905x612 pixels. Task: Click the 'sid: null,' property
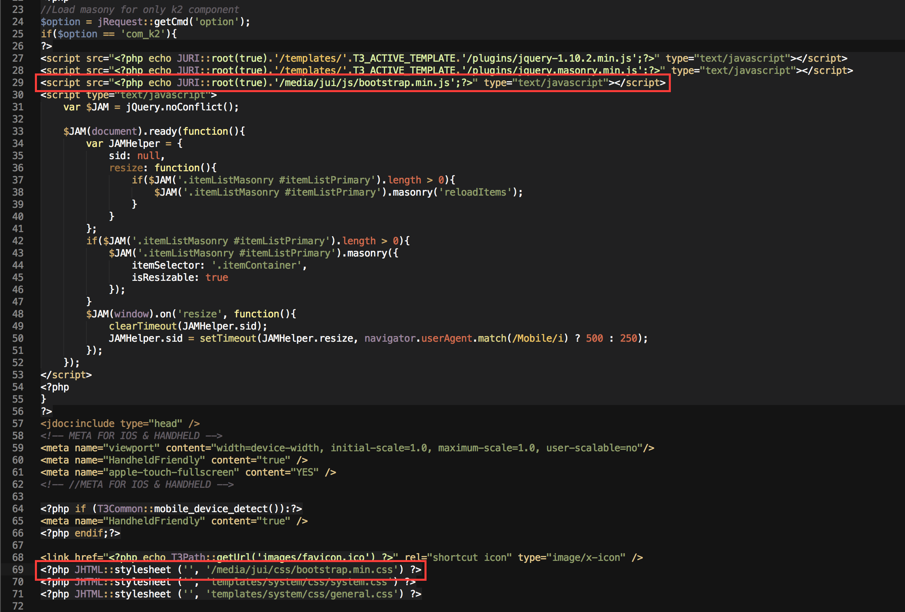tap(137, 156)
